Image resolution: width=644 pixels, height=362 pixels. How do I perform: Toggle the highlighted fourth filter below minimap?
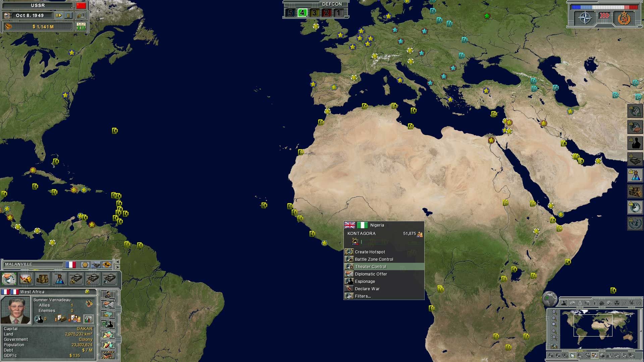point(573,355)
